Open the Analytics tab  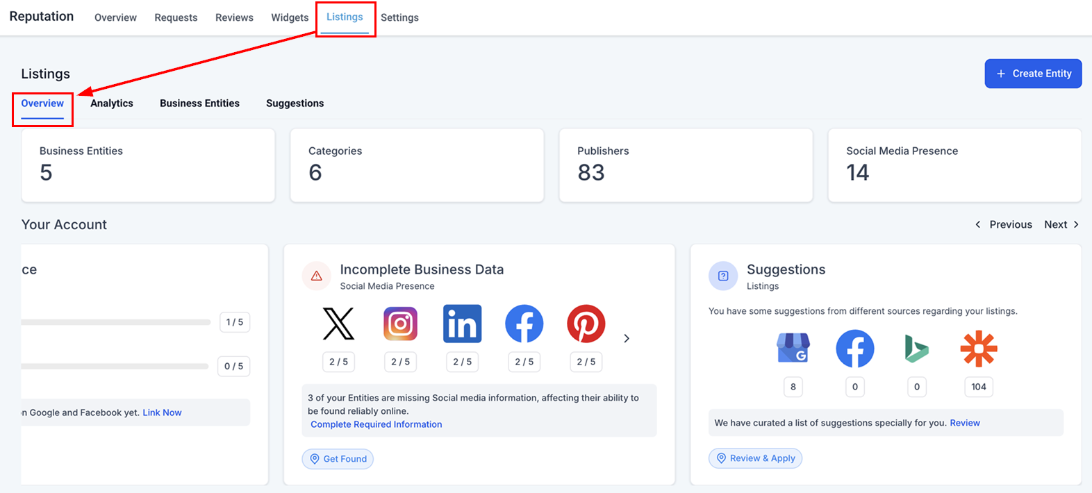pos(112,103)
